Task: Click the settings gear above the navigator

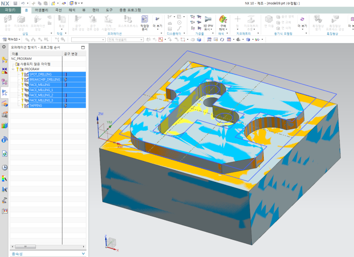Action: 4,47
